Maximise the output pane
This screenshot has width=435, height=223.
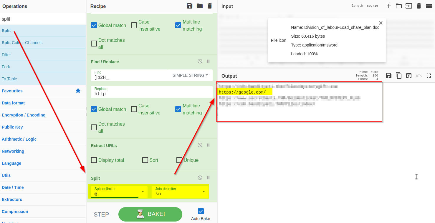(429, 76)
